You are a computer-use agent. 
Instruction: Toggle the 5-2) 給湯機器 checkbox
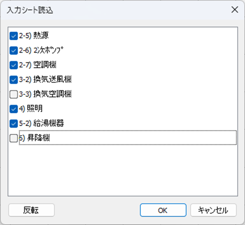point(13,124)
